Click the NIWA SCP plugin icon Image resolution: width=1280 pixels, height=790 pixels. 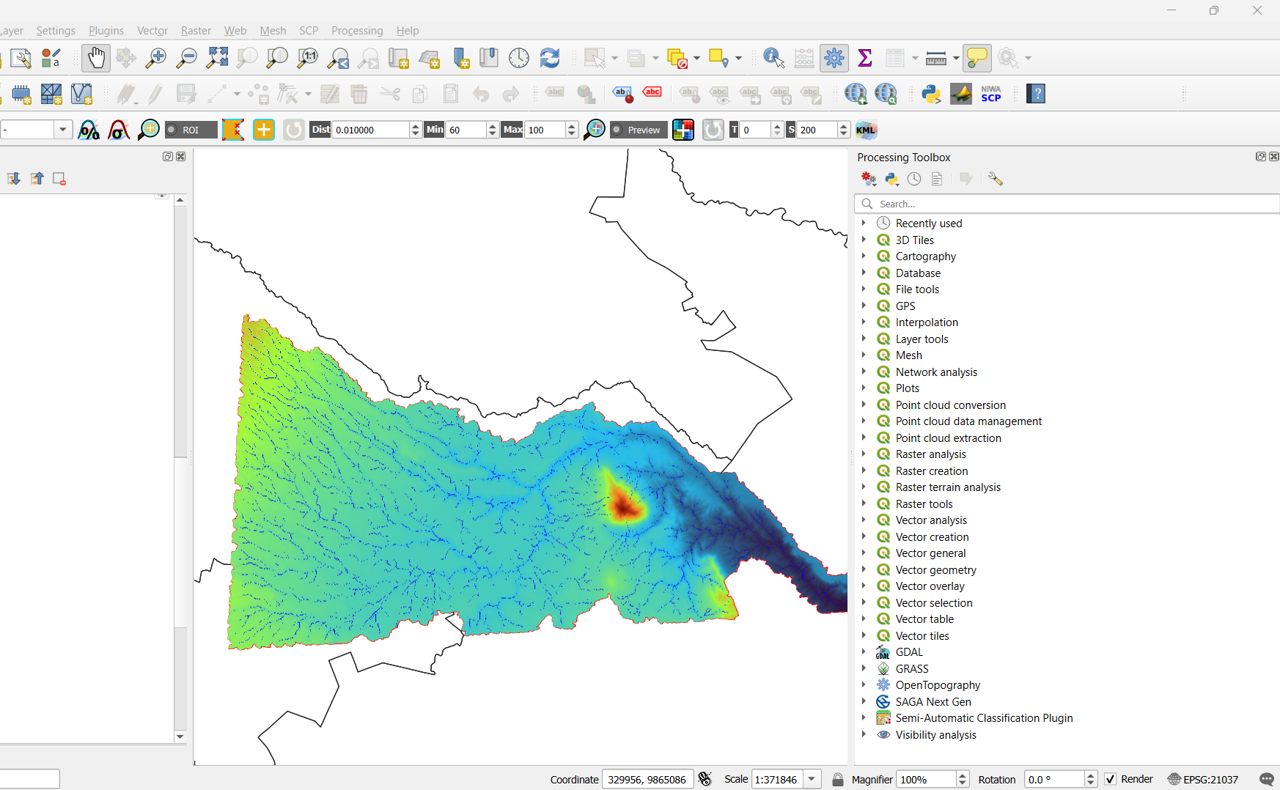991,94
